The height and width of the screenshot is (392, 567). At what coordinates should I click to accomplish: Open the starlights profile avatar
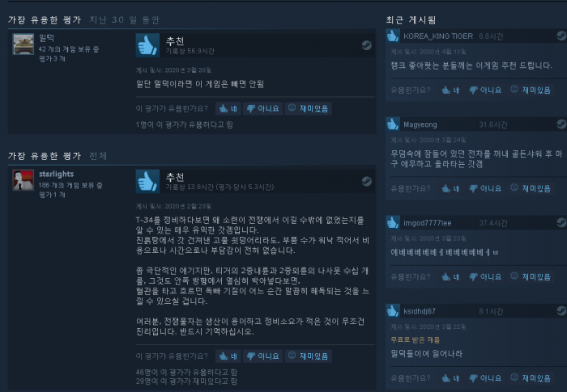point(23,180)
